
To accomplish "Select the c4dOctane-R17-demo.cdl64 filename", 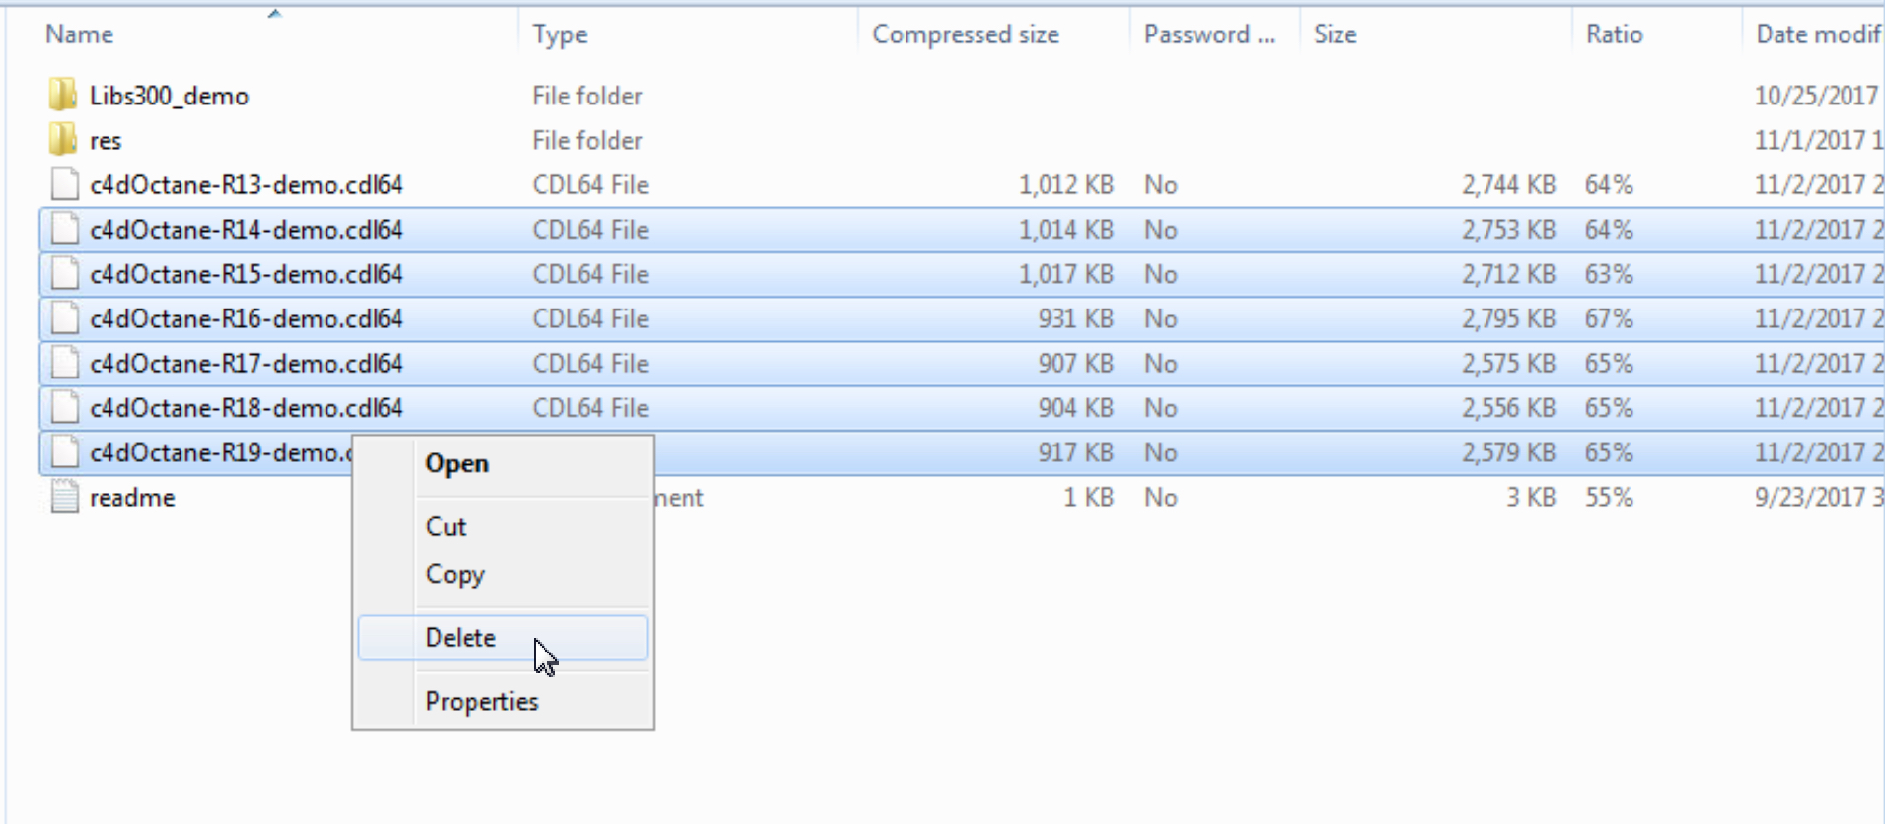I will pos(247,364).
